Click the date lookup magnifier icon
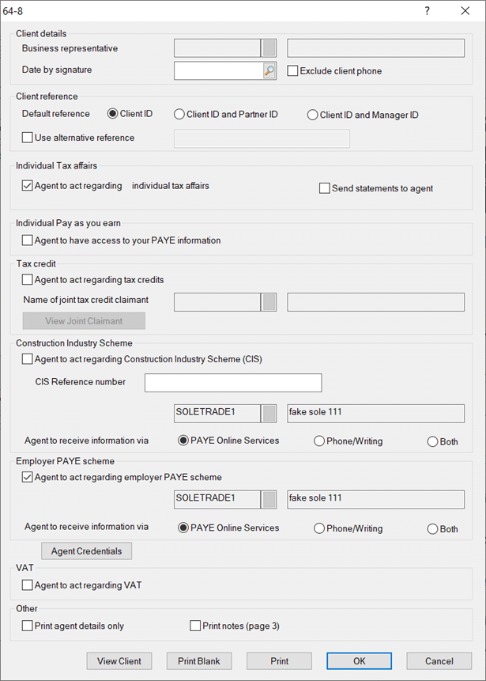The width and height of the screenshot is (486, 681). coord(269,71)
